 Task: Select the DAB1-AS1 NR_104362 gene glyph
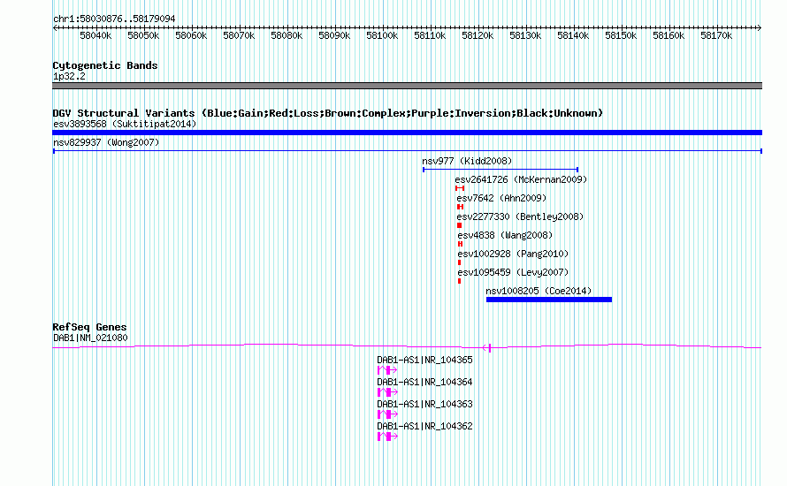point(387,437)
